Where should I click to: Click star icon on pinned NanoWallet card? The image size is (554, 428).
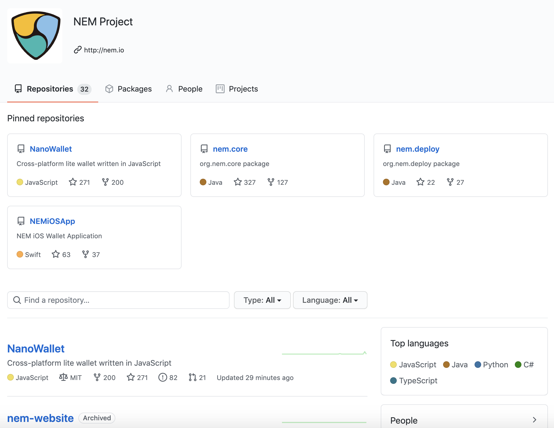pyautogui.click(x=73, y=182)
